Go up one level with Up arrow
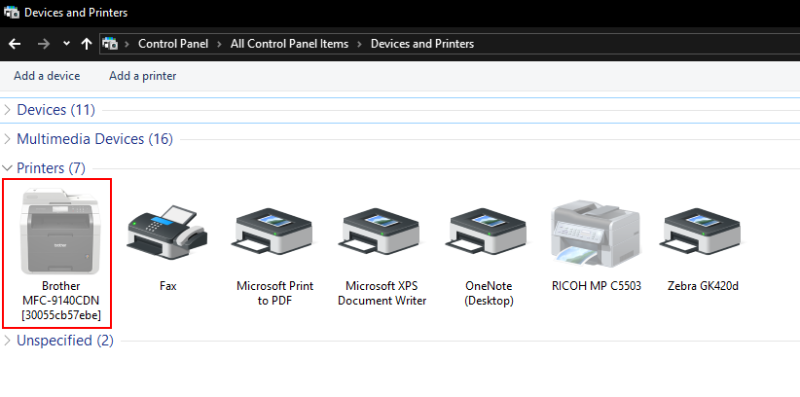 [87, 44]
